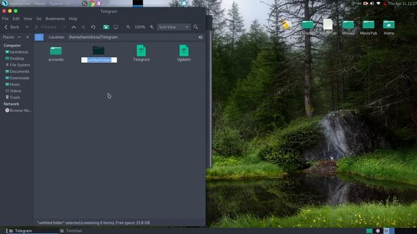Launch Chrome from the top panel
Image resolution: width=417 pixels, height=234 pixels.
pyautogui.click(x=92, y=3)
